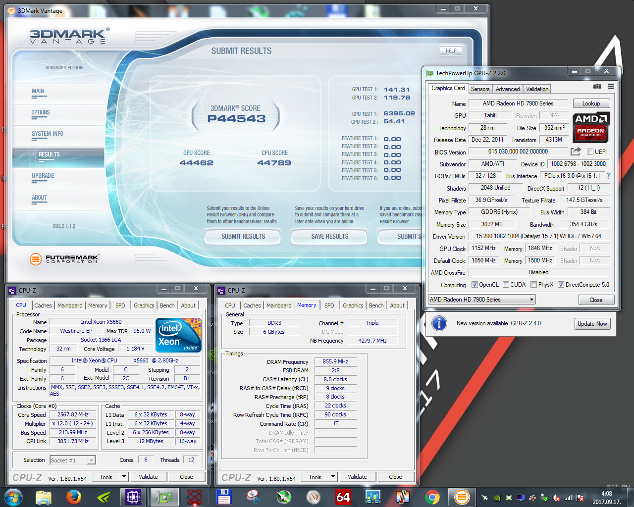Open SPD tab in CPU-Z memory-timings window
This screenshot has height=507, width=634.
point(329,305)
